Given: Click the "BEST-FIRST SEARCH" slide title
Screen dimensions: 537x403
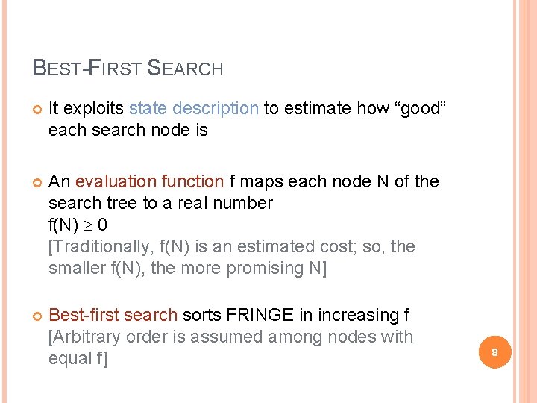Looking at the screenshot, I should click(128, 69).
